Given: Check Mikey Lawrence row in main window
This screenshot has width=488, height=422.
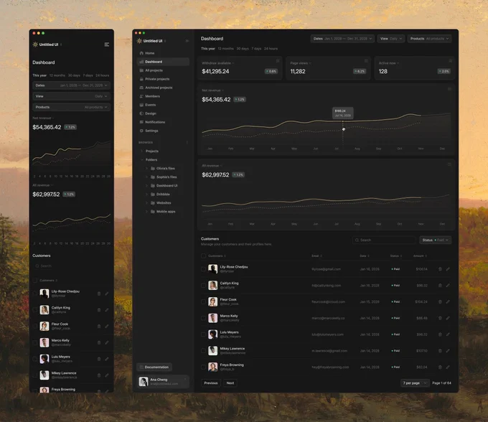Looking at the screenshot, I should click(x=204, y=351).
